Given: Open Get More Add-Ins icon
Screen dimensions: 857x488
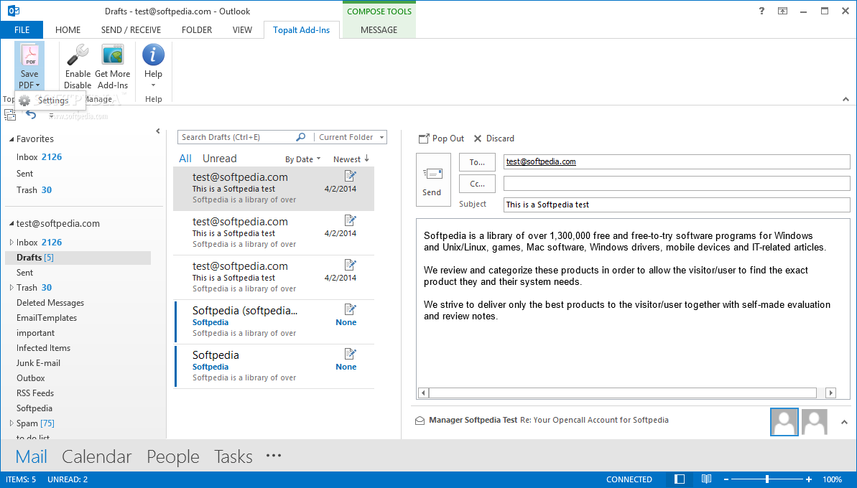Looking at the screenshot, I should tap(113, 55).
